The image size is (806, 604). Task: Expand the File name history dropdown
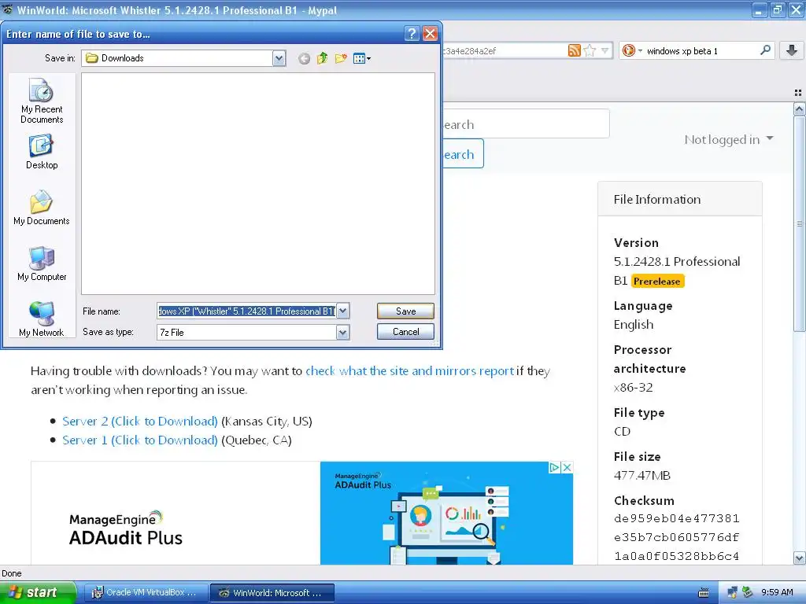(x=343, y=311)
